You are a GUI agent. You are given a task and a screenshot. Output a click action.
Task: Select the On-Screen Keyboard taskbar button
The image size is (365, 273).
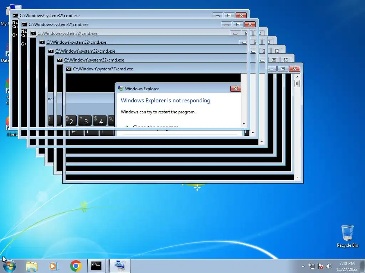click(x=120, y=266)
